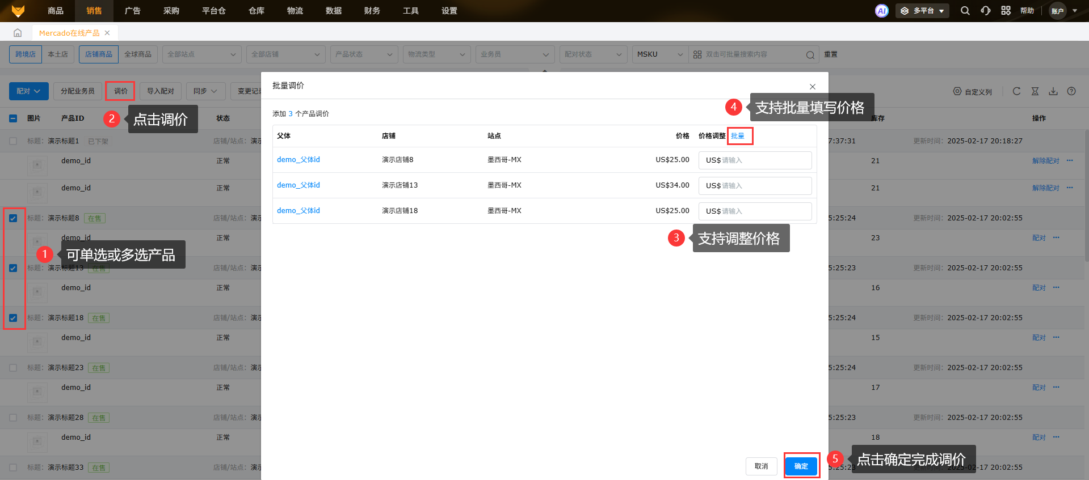Open more actions for 演示标题28 product row
Image resolution: width=1089 pixels, height=480 pixels.
pyautogui.click(x=1056, y=437)
